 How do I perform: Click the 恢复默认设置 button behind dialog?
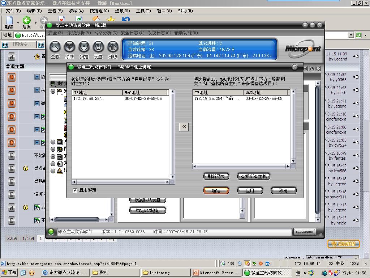[148, 200]
